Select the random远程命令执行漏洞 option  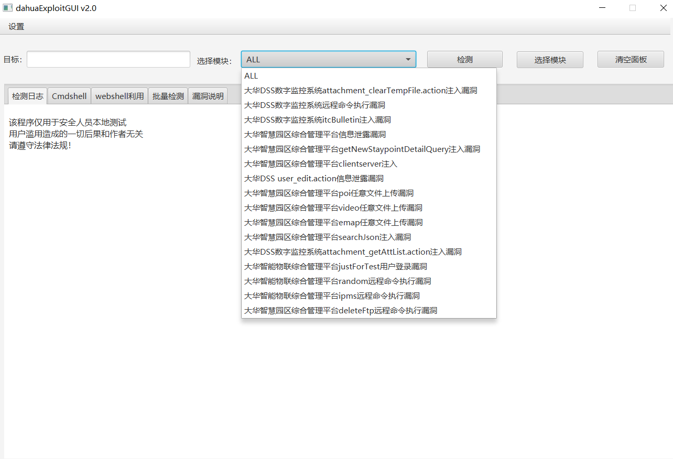[369, 281]
